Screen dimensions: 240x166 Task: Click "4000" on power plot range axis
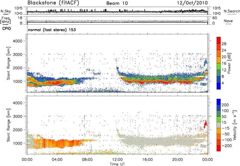coord(17,41)
